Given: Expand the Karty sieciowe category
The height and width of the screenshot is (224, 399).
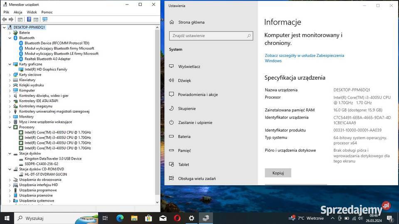Looking at the screenshot, I should point(10,74).
